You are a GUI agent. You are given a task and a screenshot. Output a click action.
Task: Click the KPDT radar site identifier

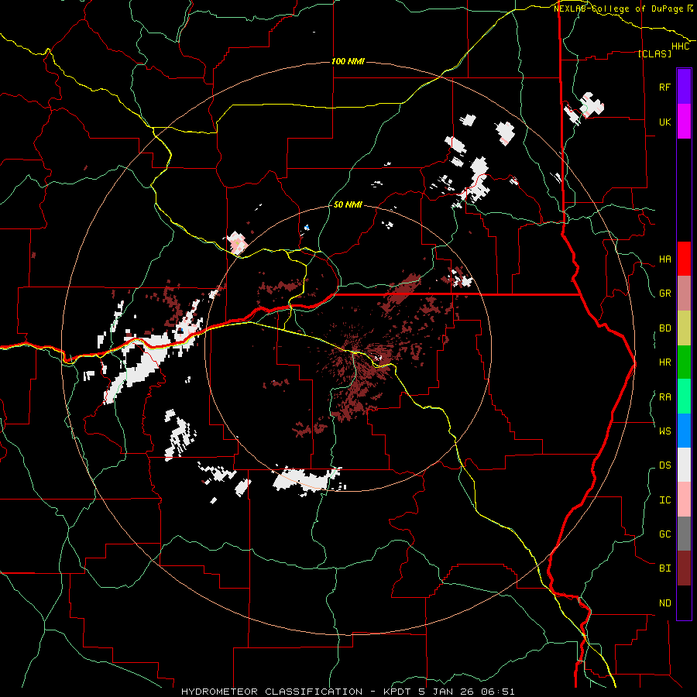coord(398,692)
